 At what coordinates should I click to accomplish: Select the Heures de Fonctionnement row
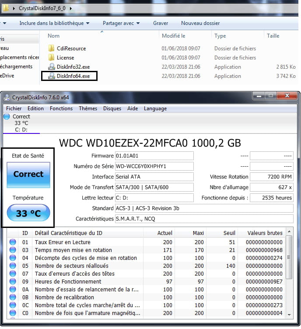click(147, 281)
